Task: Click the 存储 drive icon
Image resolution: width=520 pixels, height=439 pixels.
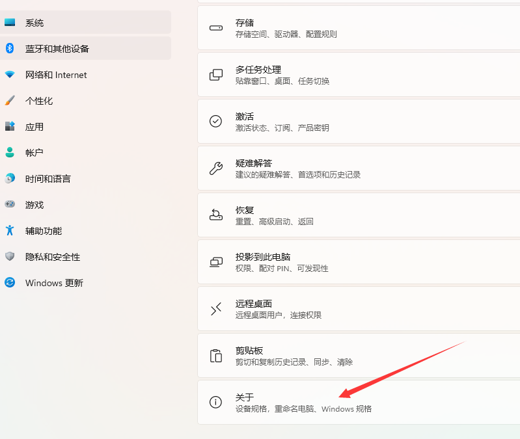Action: pyautogui.click(x=216, y=28)
